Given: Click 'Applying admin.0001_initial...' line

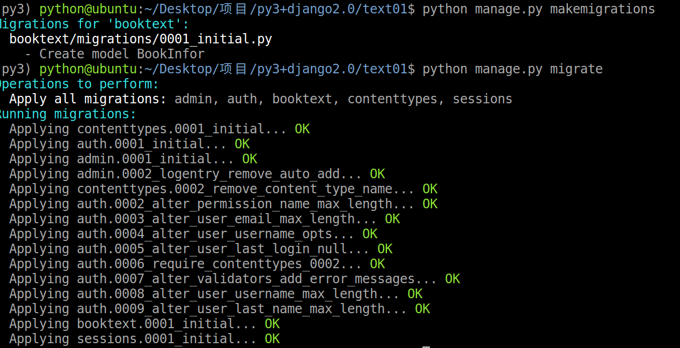Looking at the screenshot, I should [x=122, y=159].
